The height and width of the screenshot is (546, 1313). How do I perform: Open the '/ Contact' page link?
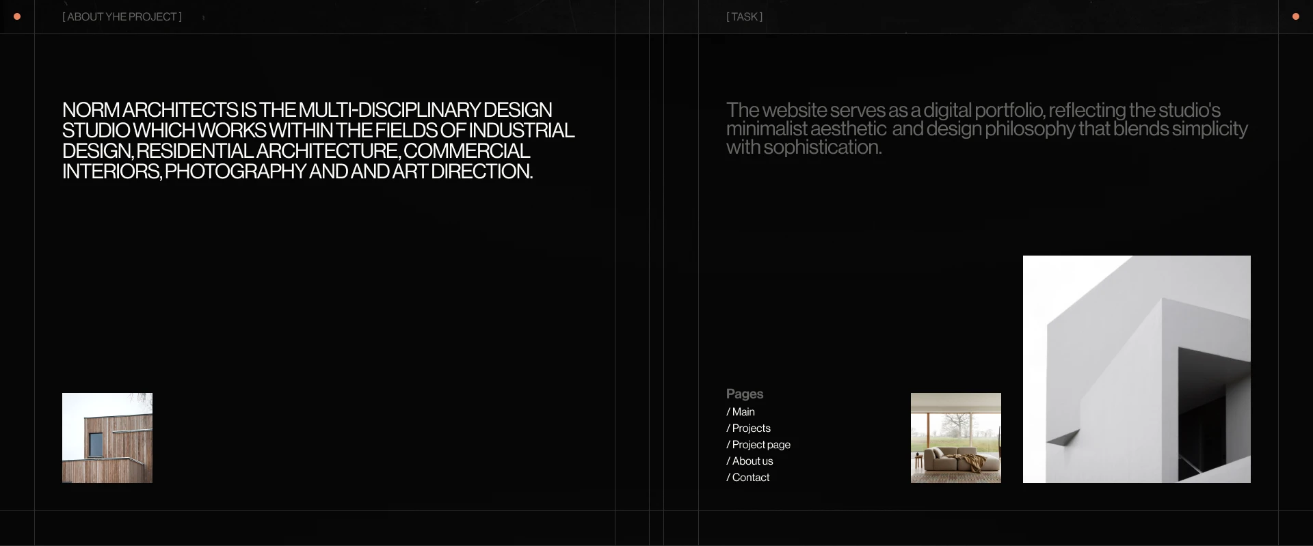pos(747,478)
